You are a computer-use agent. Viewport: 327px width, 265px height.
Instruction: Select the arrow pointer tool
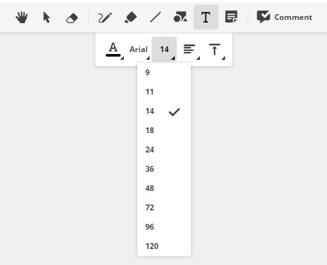pos(46,17)
